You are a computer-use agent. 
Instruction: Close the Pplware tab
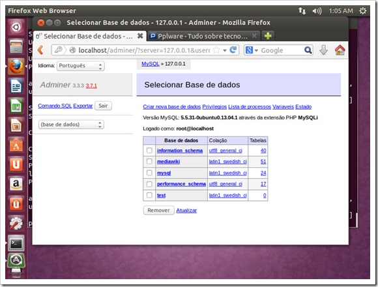254,36
